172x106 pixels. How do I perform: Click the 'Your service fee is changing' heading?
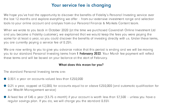tap(81, 5)
